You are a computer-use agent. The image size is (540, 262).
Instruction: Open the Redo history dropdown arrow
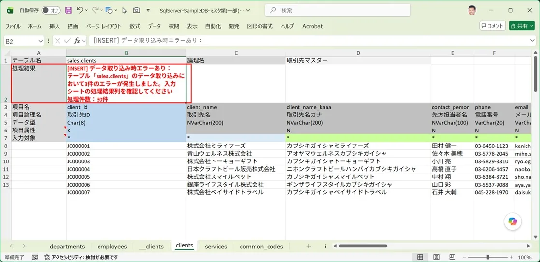click(x=101, y=10)
